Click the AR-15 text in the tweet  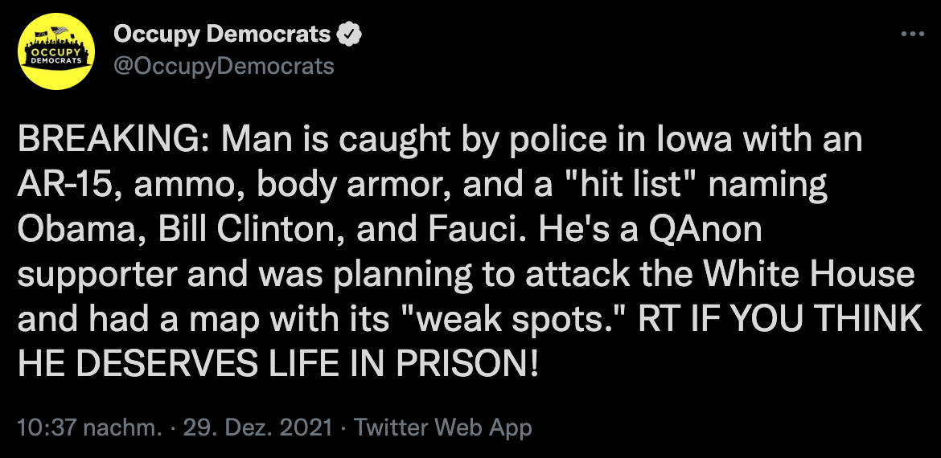point(71,186)
